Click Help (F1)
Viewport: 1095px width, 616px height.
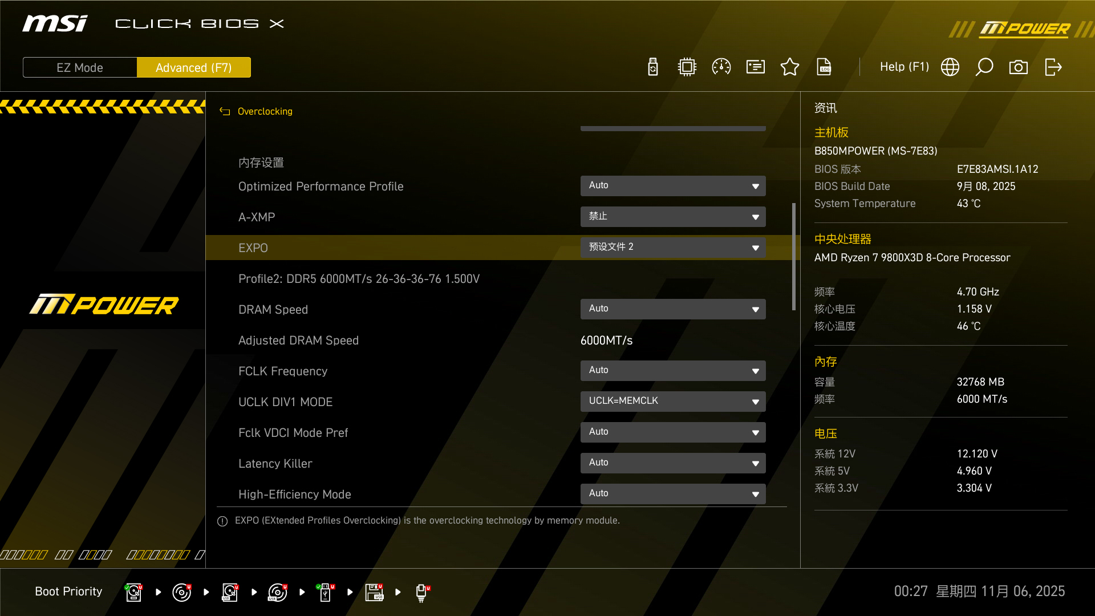click(904, 67)
